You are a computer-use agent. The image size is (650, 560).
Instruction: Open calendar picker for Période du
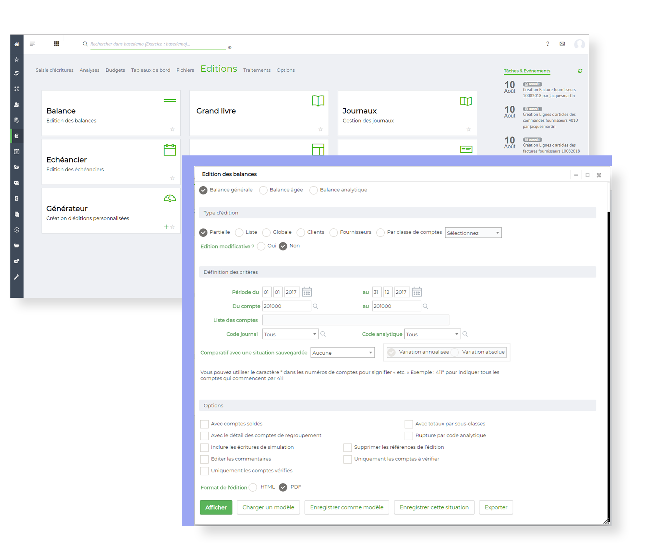click(307, 292)
